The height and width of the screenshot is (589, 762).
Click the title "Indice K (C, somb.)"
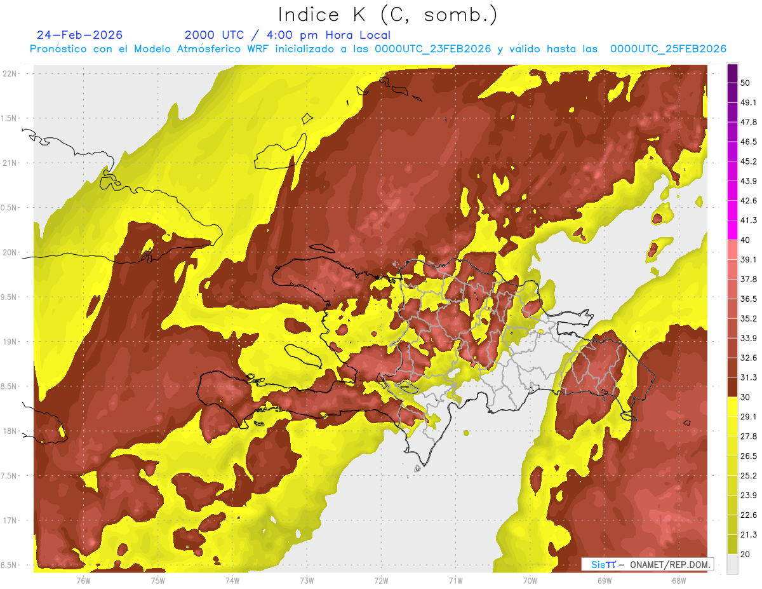(x=387, y=15)
